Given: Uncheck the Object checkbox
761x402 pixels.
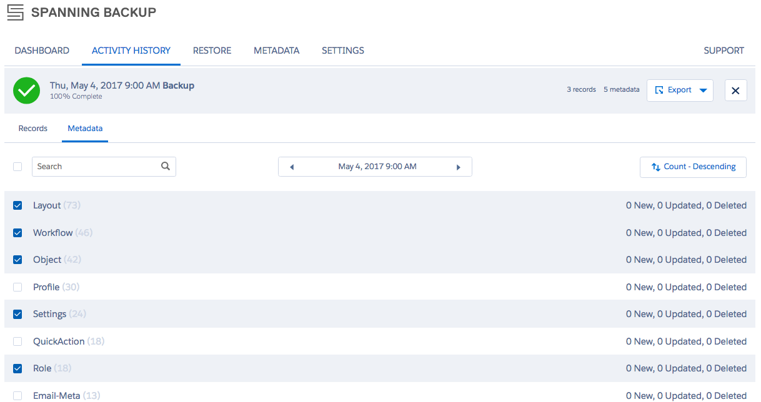Looking at the screenshot, I should point(17,260).
